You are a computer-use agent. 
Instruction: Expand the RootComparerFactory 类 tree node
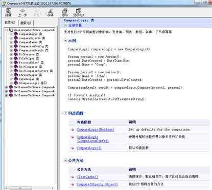11,71
